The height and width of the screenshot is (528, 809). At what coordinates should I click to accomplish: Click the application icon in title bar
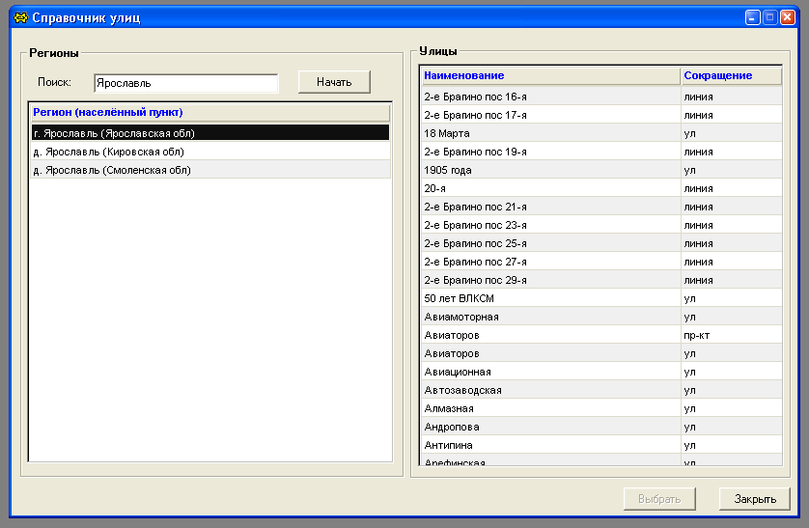pyautogui.click(x=18, y=17)
